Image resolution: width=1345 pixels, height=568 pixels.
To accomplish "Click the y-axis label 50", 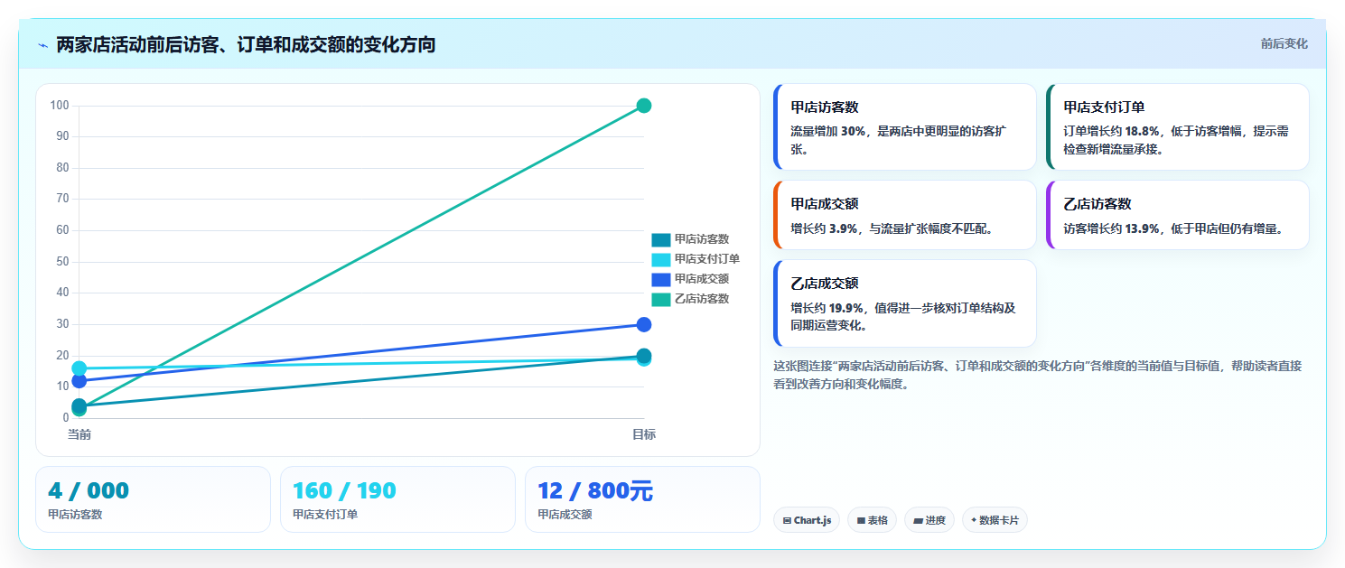I will [62, 262].
